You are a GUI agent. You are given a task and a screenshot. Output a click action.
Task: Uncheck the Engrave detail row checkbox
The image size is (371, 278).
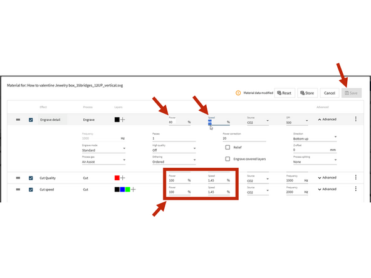(31, 120)
